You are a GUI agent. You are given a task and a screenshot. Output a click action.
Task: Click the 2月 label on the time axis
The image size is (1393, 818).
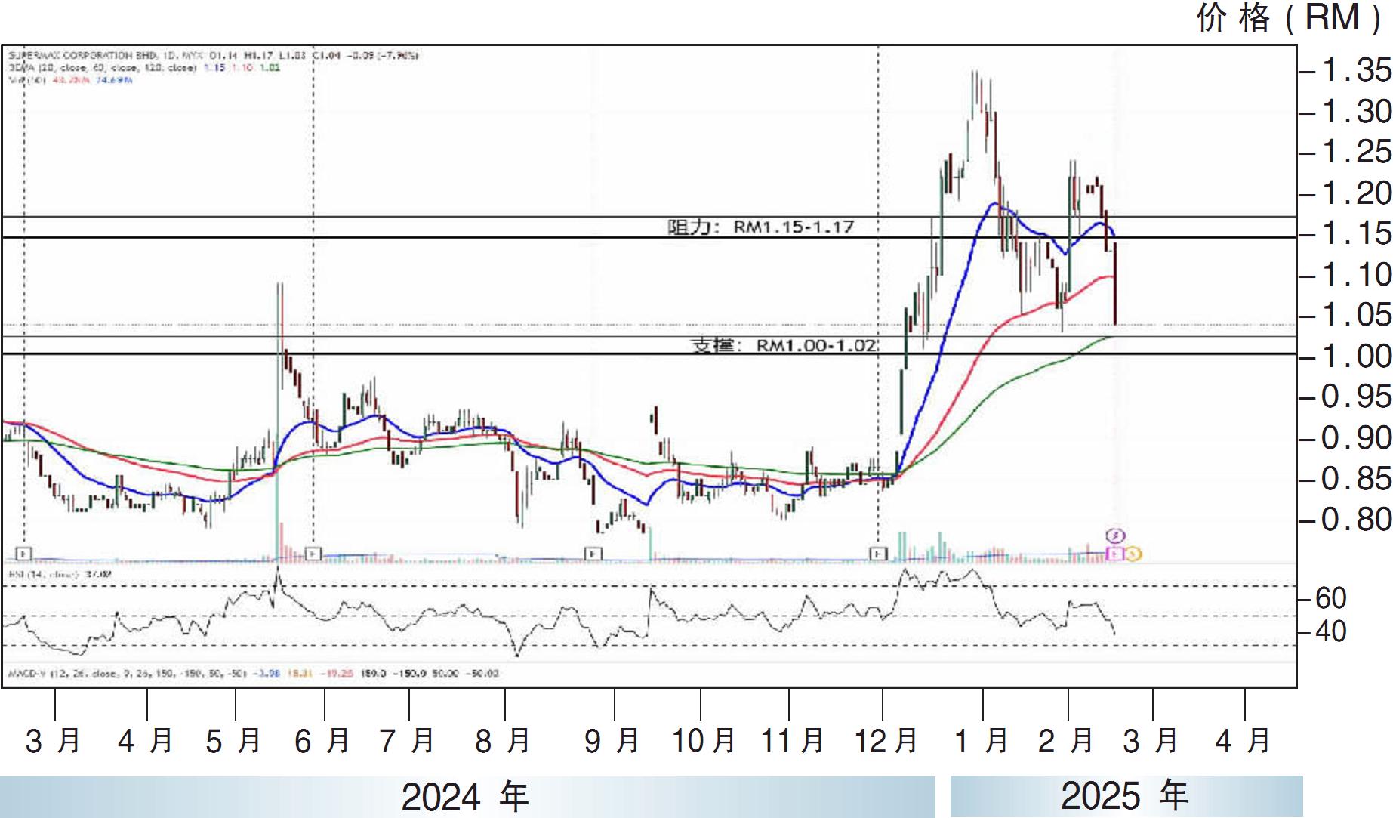pyautogui.click(x=1066, y=742)
